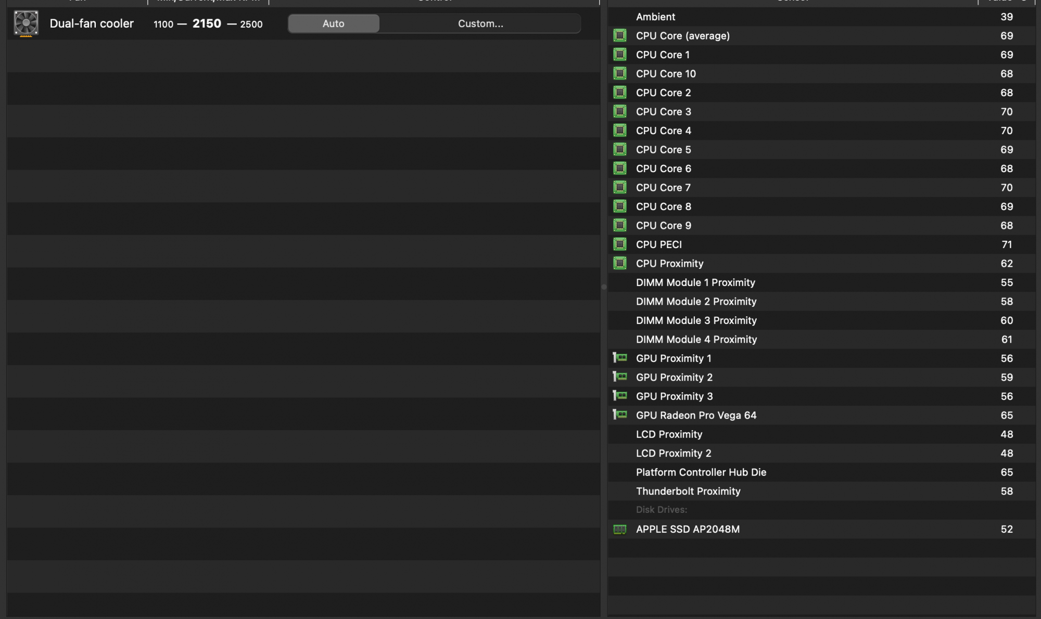The width and height of the screenshot is (1041, 619).
Task: Click the GPU Proximity 1 card icon
Action: 619,358
